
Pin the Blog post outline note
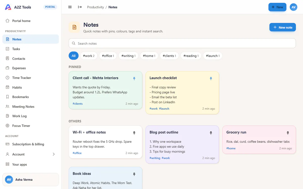211,133
